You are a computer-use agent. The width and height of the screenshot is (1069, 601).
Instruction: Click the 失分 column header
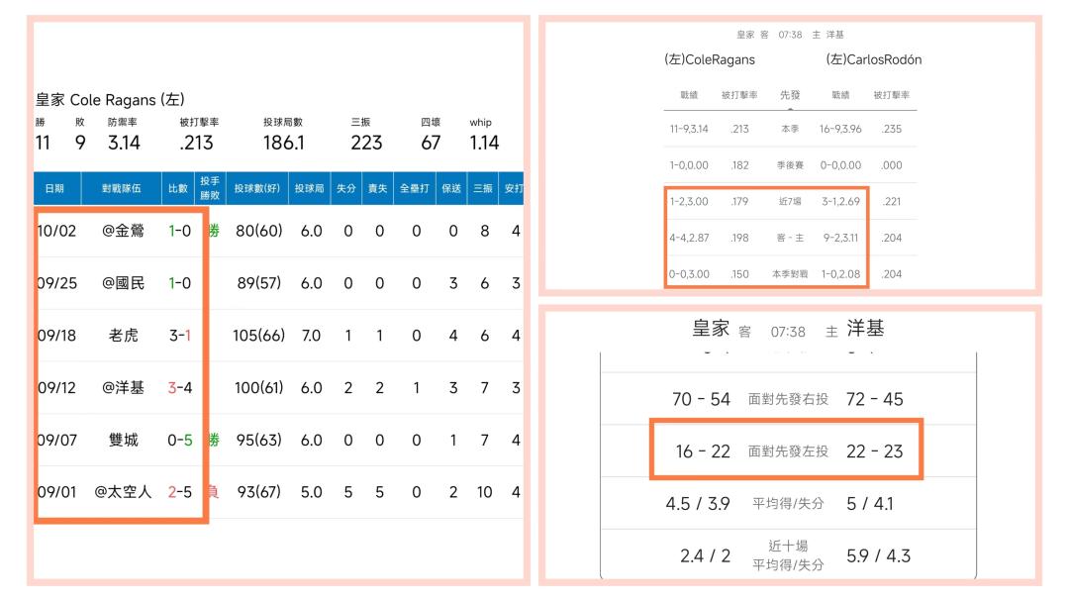(x=346, y=188)
